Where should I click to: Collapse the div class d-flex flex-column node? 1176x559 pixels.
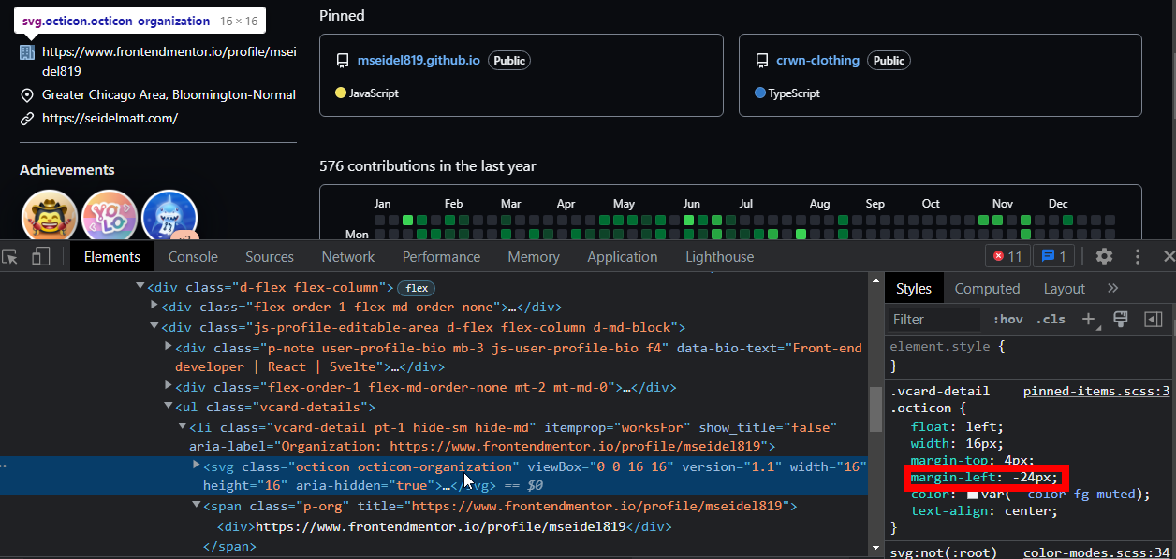140,287
